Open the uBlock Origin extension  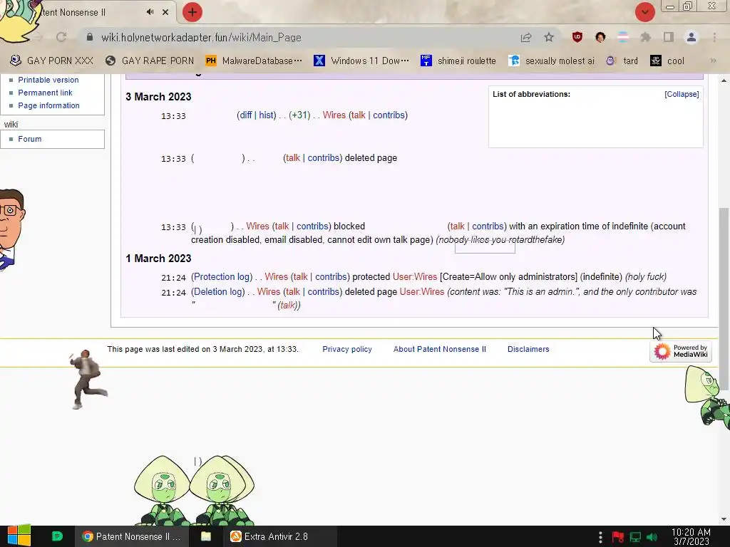577,37
